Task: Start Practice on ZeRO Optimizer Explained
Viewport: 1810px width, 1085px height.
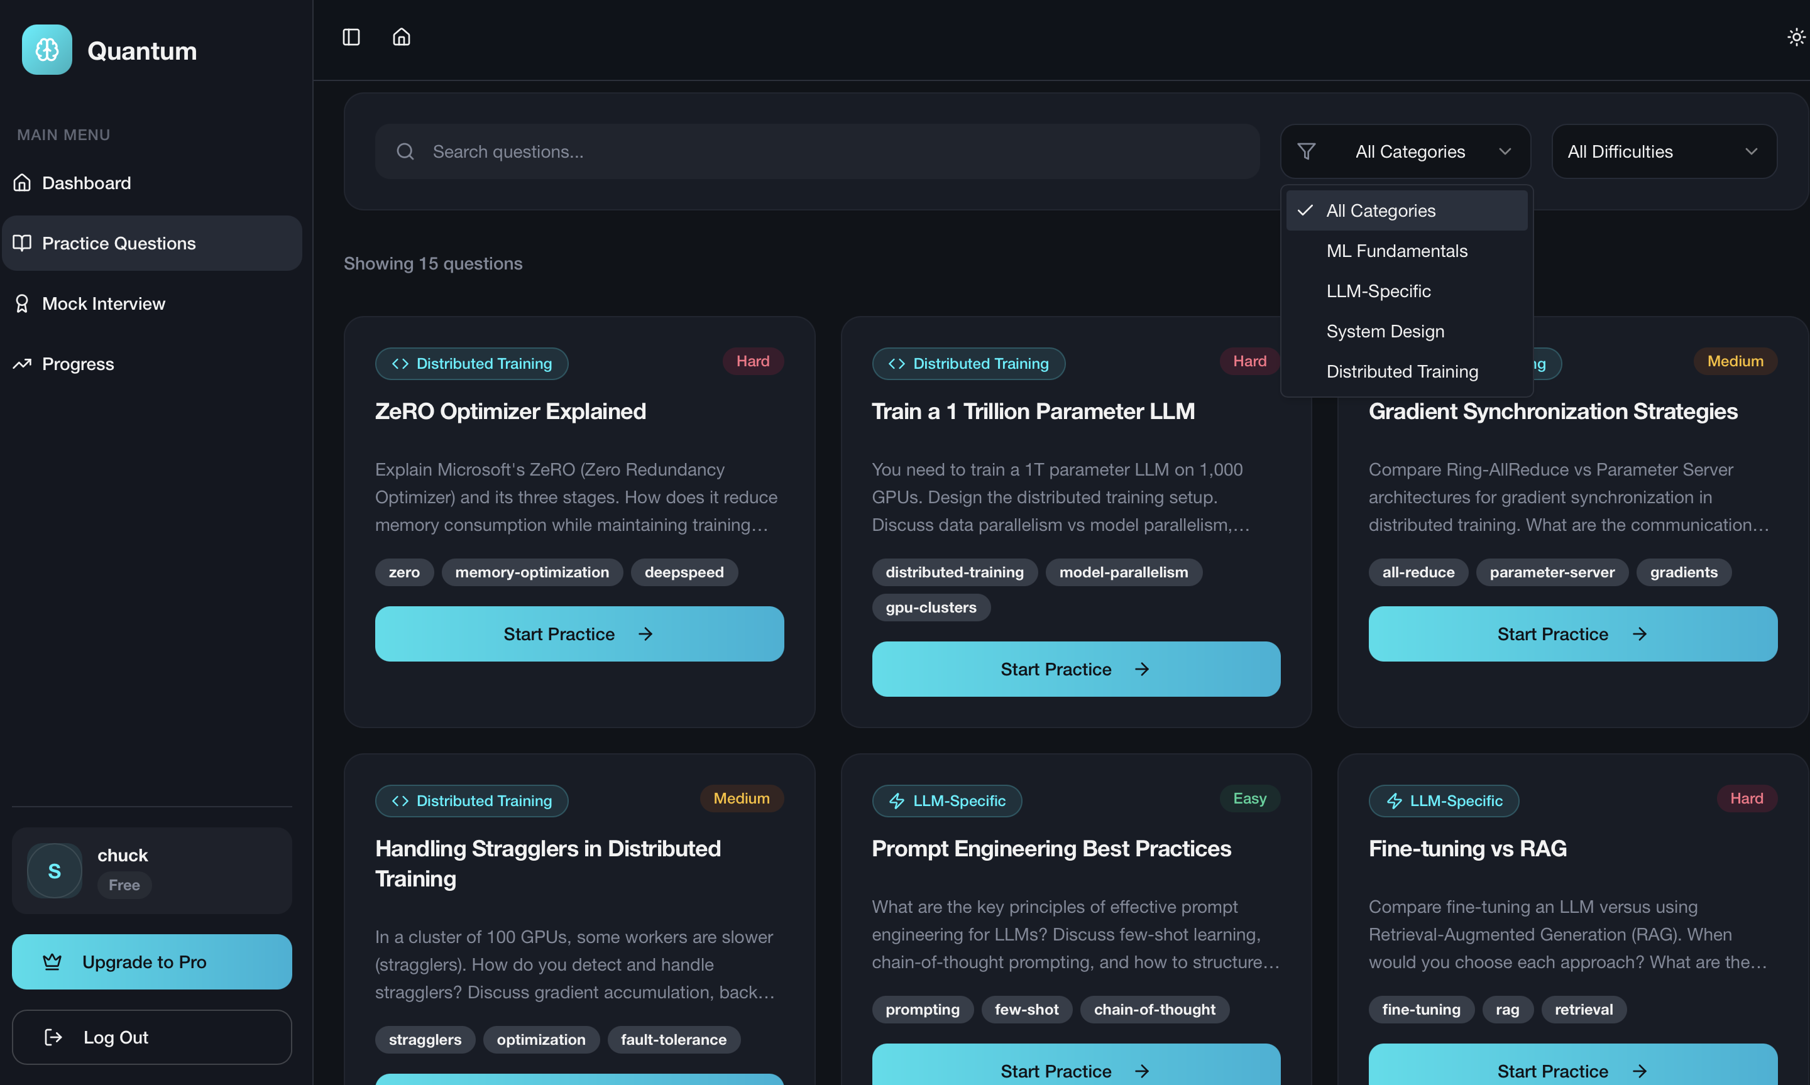Action: point(578,633)
